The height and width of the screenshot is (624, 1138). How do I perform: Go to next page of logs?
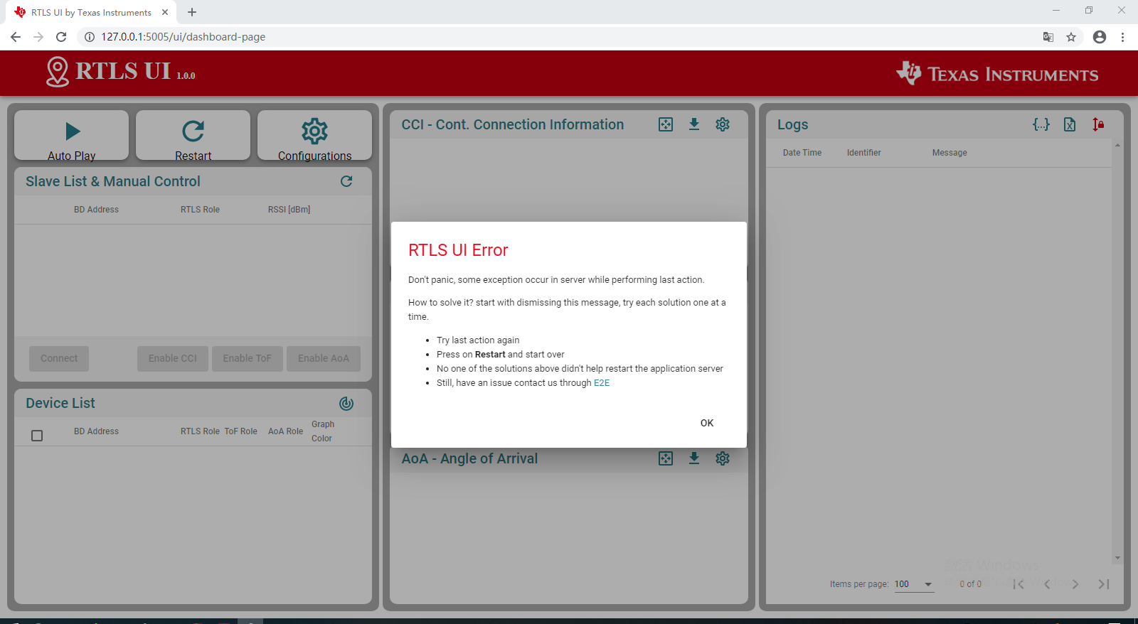click(1075, 584)
